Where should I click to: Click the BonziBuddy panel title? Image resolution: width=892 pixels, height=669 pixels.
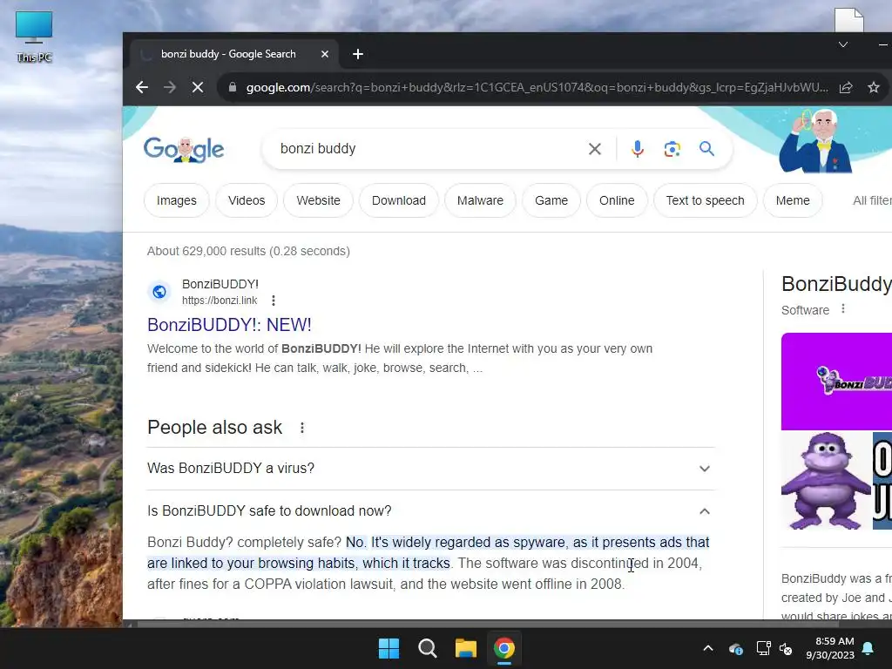(x=836, y=283)
